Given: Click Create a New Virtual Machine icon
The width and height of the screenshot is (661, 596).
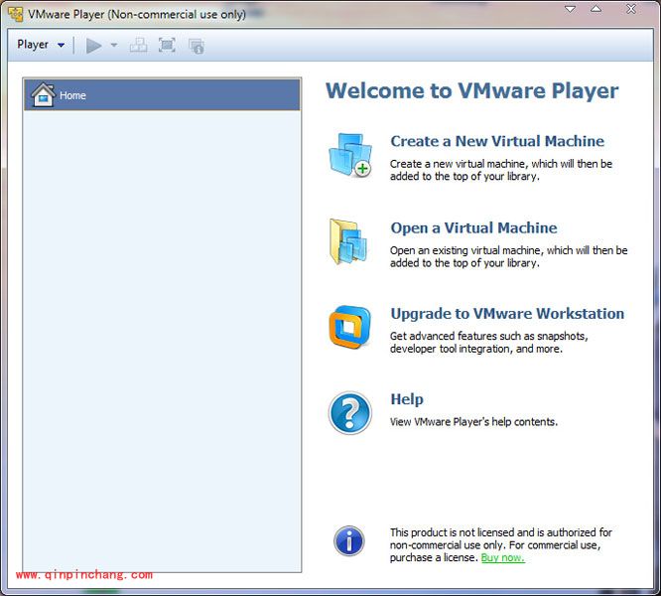Looking at the screenshot, I should (350, 155).
